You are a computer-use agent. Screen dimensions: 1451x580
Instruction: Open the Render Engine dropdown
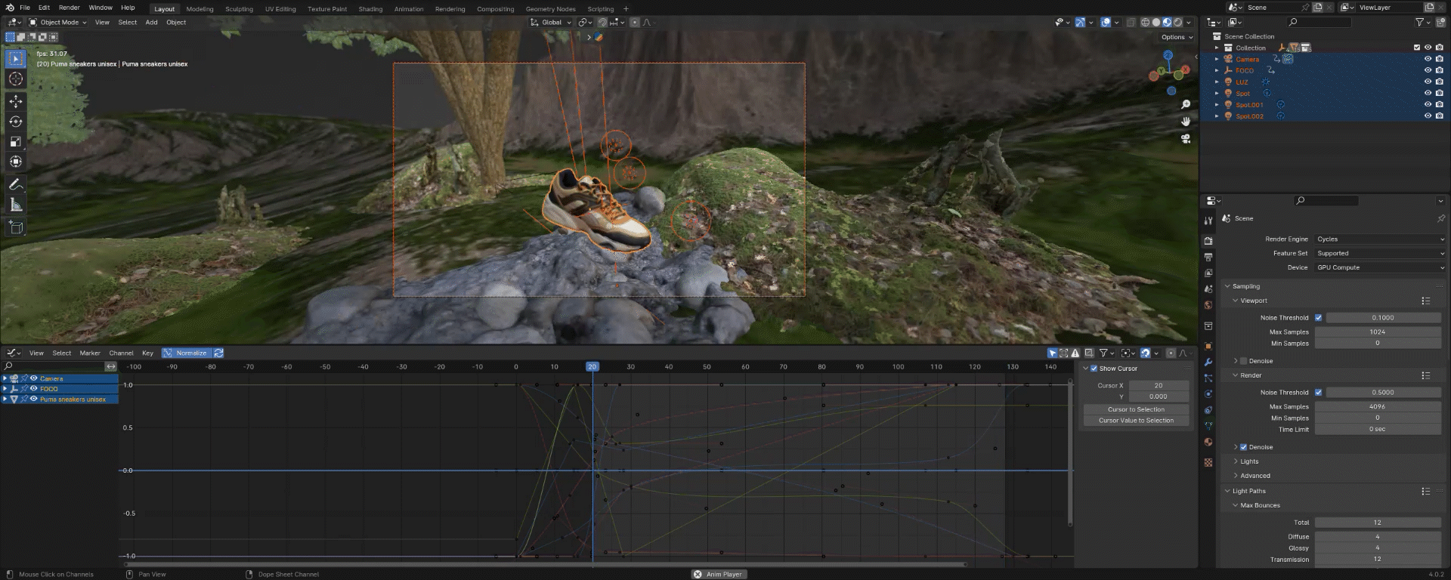(1380, 239)
